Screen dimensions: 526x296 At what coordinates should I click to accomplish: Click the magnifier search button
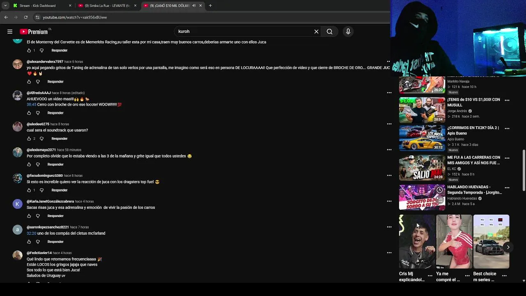[330, 32]
